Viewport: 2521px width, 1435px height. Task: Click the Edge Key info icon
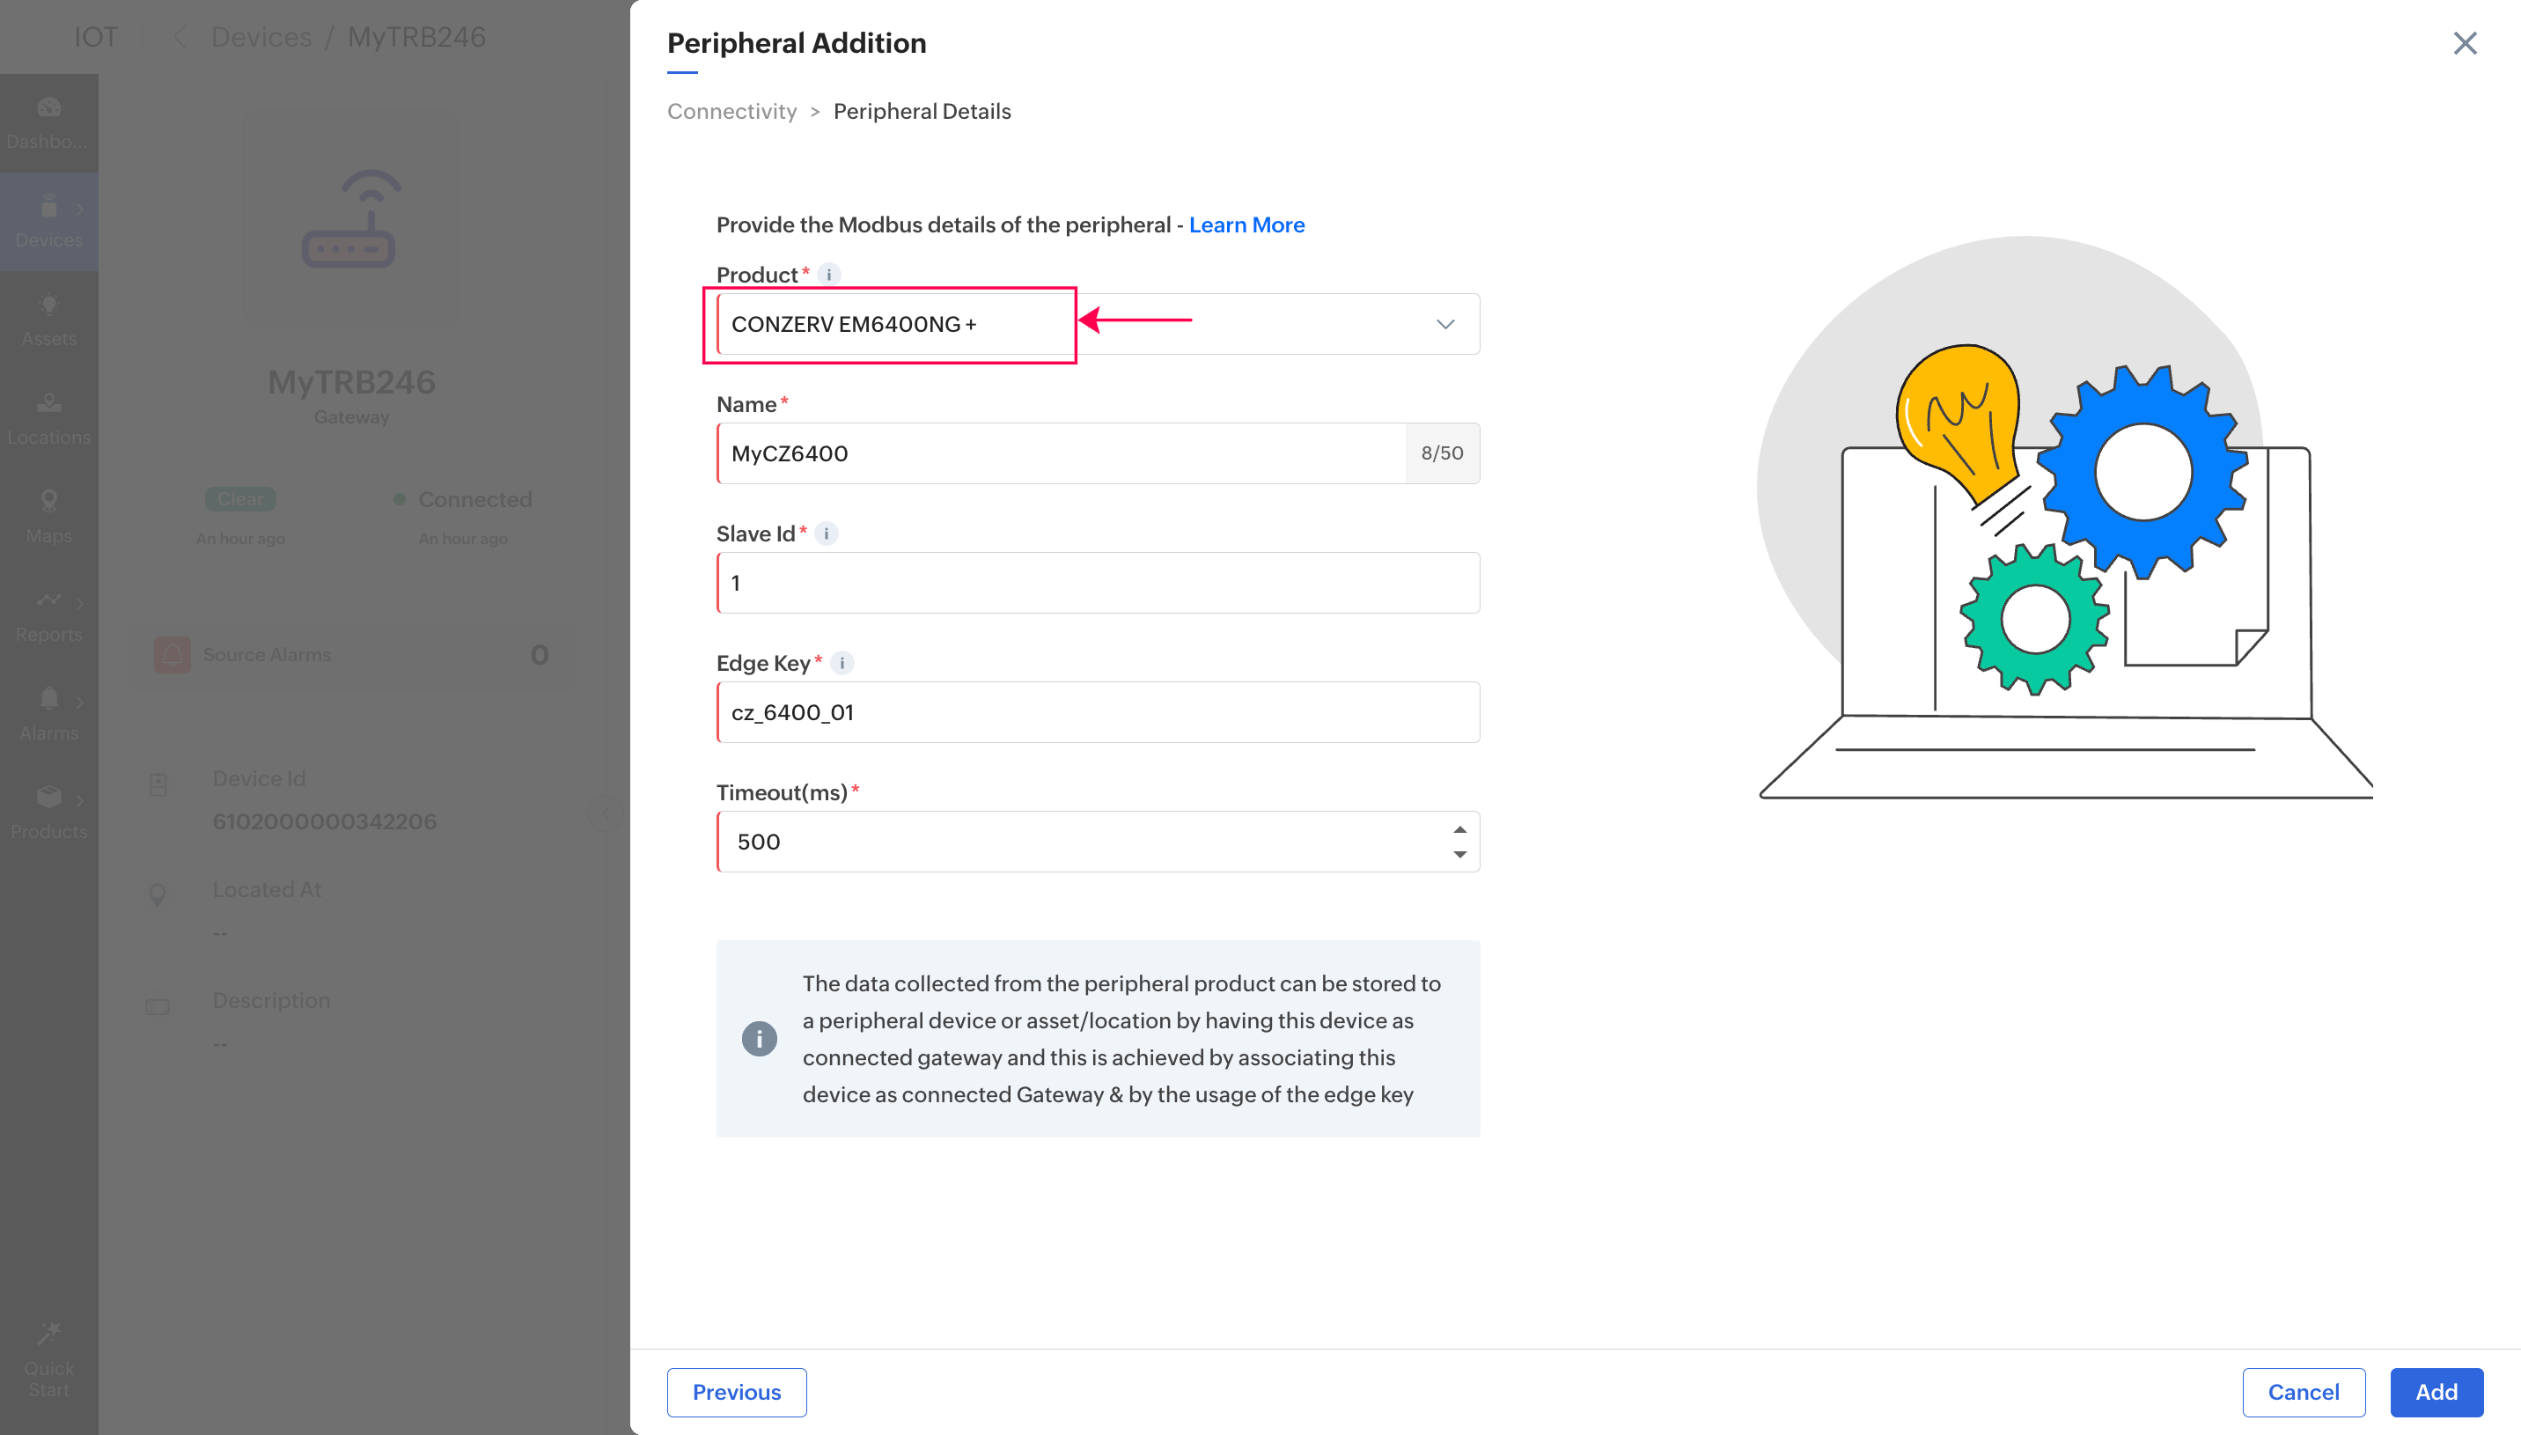pos(842,663)
